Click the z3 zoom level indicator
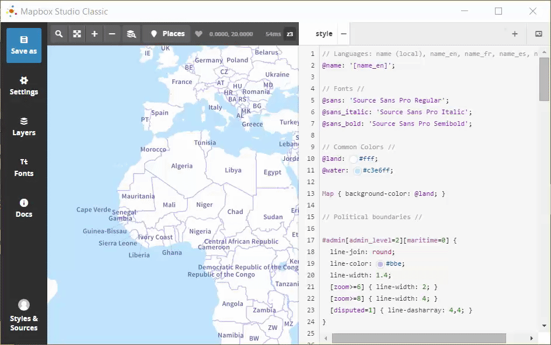This screenshot has height=345, width=551. pos(290,34)
